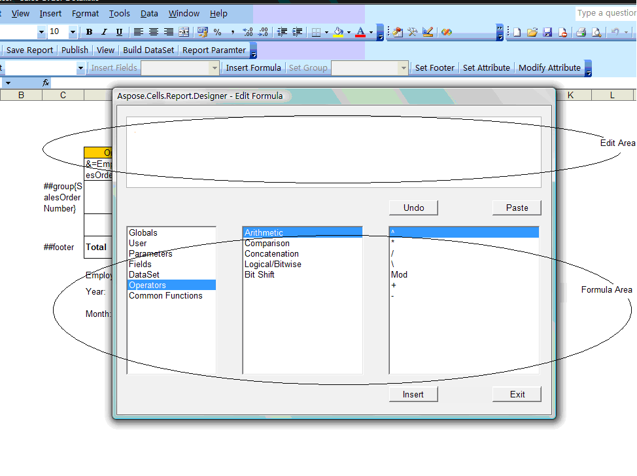
Task: Click Modify Attribute button
Action: click(x=549, y=68)
